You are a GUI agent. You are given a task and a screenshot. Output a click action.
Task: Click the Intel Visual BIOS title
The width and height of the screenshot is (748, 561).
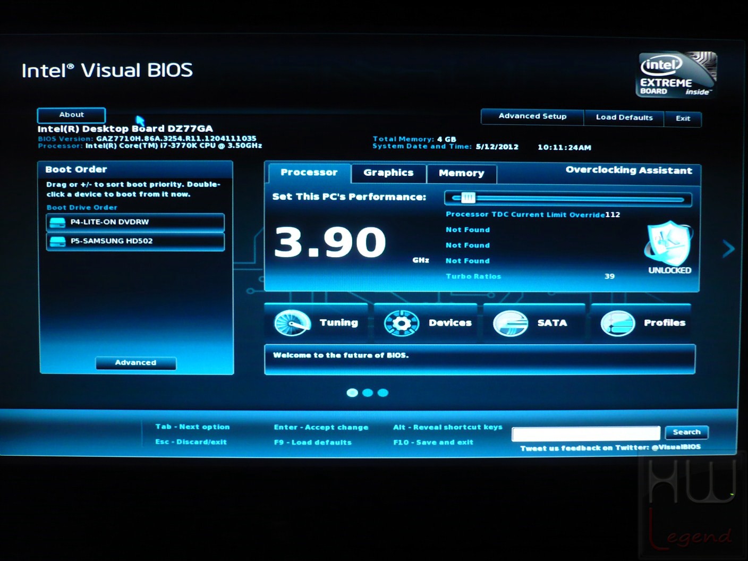(x=107, y=70)
